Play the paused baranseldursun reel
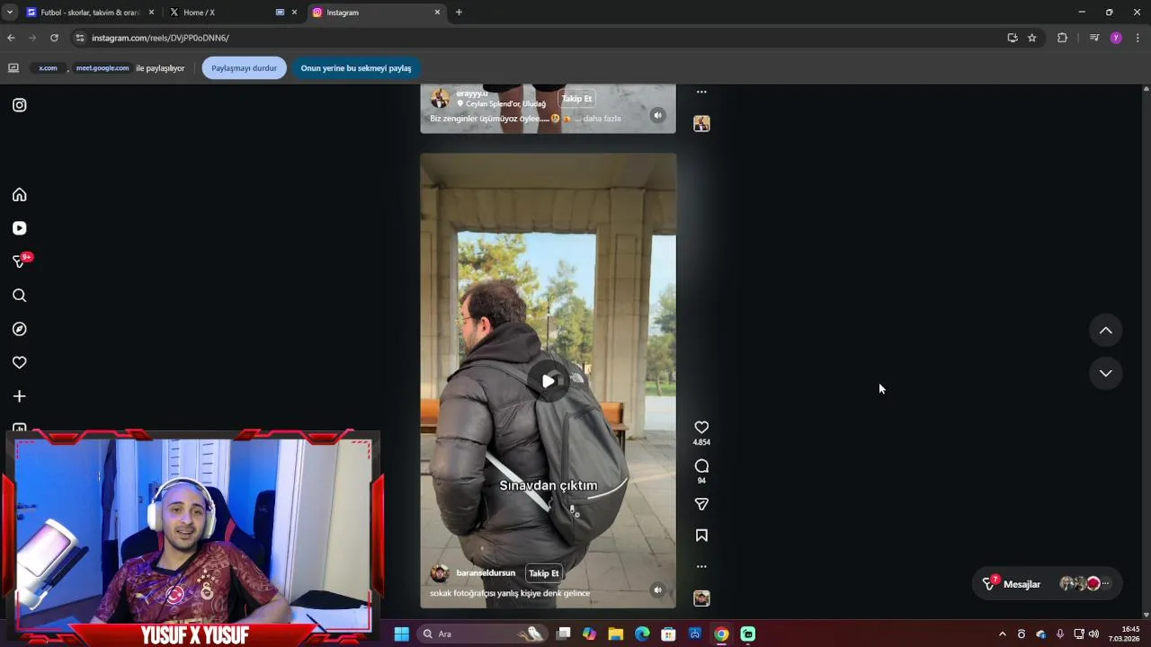The image size is (1151, 647). pyautogui.click(x=548, y=381)
